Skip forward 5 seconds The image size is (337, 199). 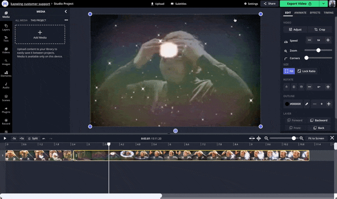(x=22, y=138)
